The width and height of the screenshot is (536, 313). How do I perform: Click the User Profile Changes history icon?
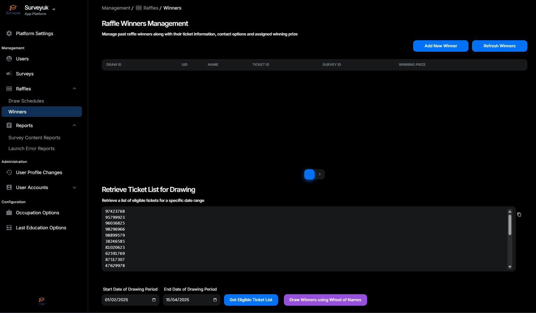pos(9,172)
